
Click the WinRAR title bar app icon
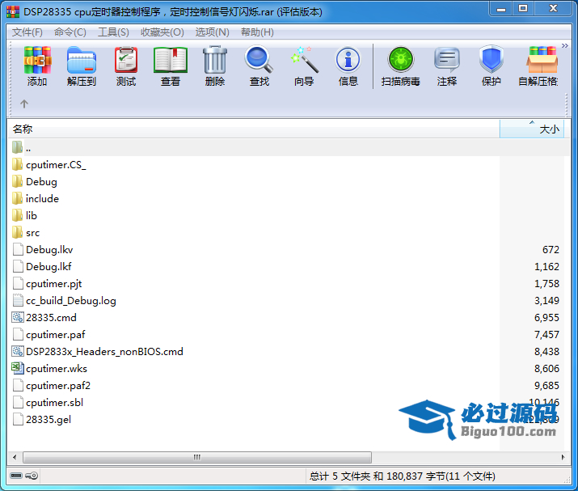[13, 11]
